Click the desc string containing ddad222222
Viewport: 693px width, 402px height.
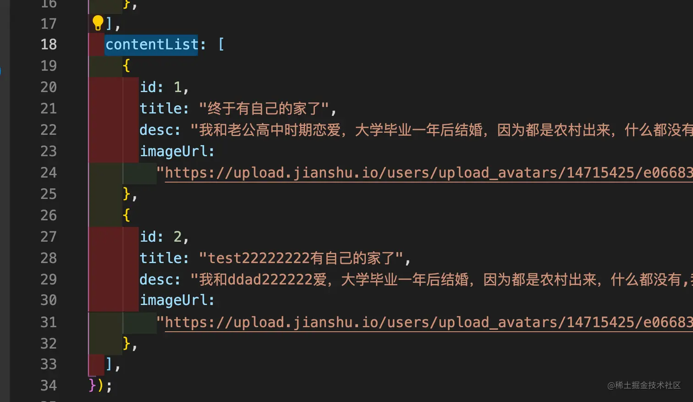[x=441, y=279]
